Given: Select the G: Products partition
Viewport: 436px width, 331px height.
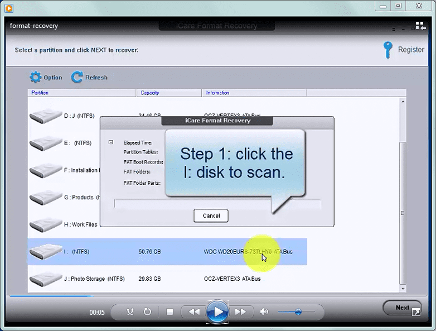Looking at the screenshot, I should click(x=82, y=198).
